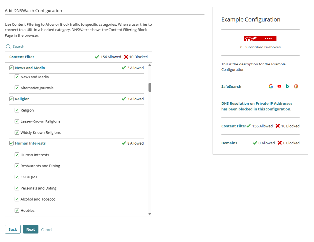Toggle the Human Interests subcategory checkbox
314x242 pixels.
[x=17, y=155]
